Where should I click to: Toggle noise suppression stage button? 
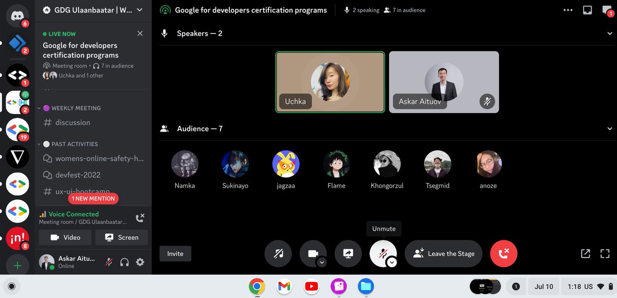point(278,253)
